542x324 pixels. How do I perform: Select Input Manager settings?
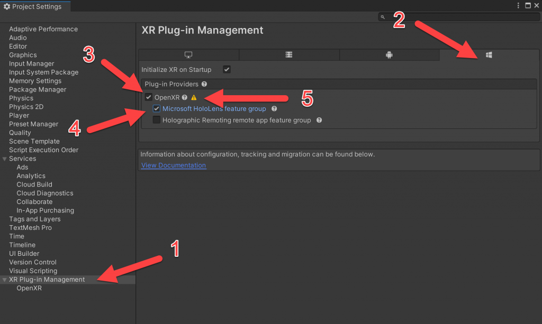(31, 63)
